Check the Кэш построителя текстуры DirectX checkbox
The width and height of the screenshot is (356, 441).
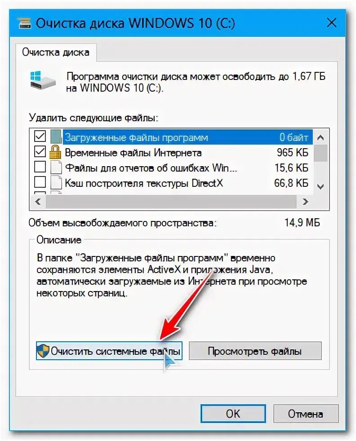point(40,182)
